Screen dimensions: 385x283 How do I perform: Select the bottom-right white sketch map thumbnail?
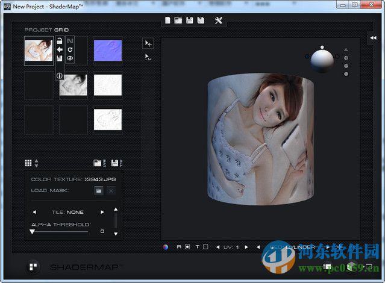(108, 120)
